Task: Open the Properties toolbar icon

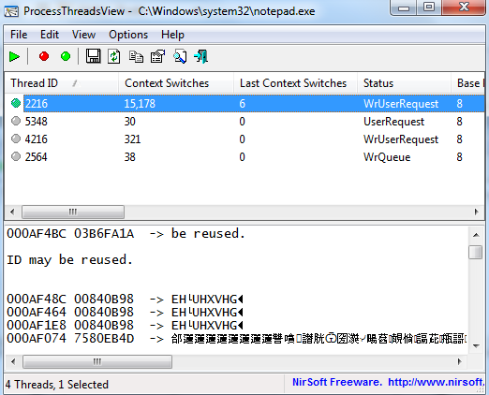Action: [x=158, y=56]
